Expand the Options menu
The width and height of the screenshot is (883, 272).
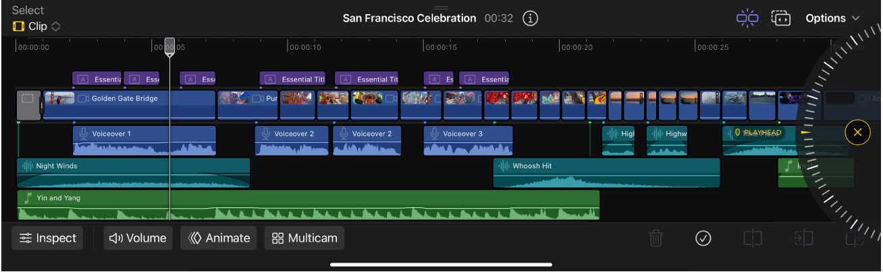click(x=832, y=18)
